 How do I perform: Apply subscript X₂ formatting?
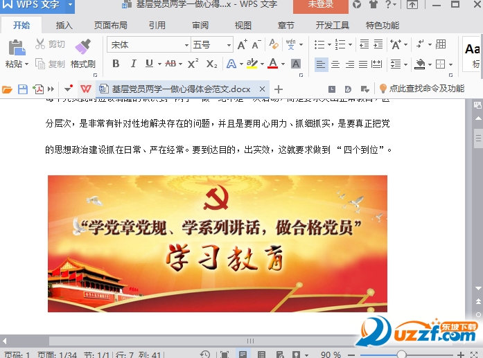(x=211, y=64)
